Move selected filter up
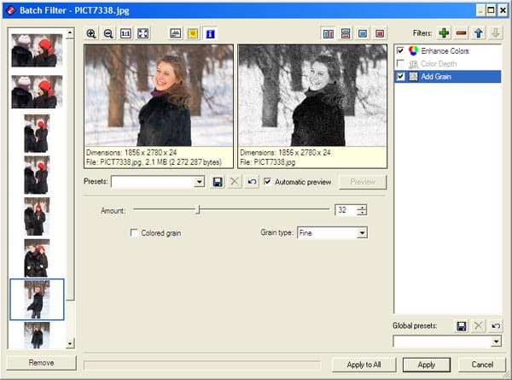This screenshot has width=512, height=380. pos(479,33)
